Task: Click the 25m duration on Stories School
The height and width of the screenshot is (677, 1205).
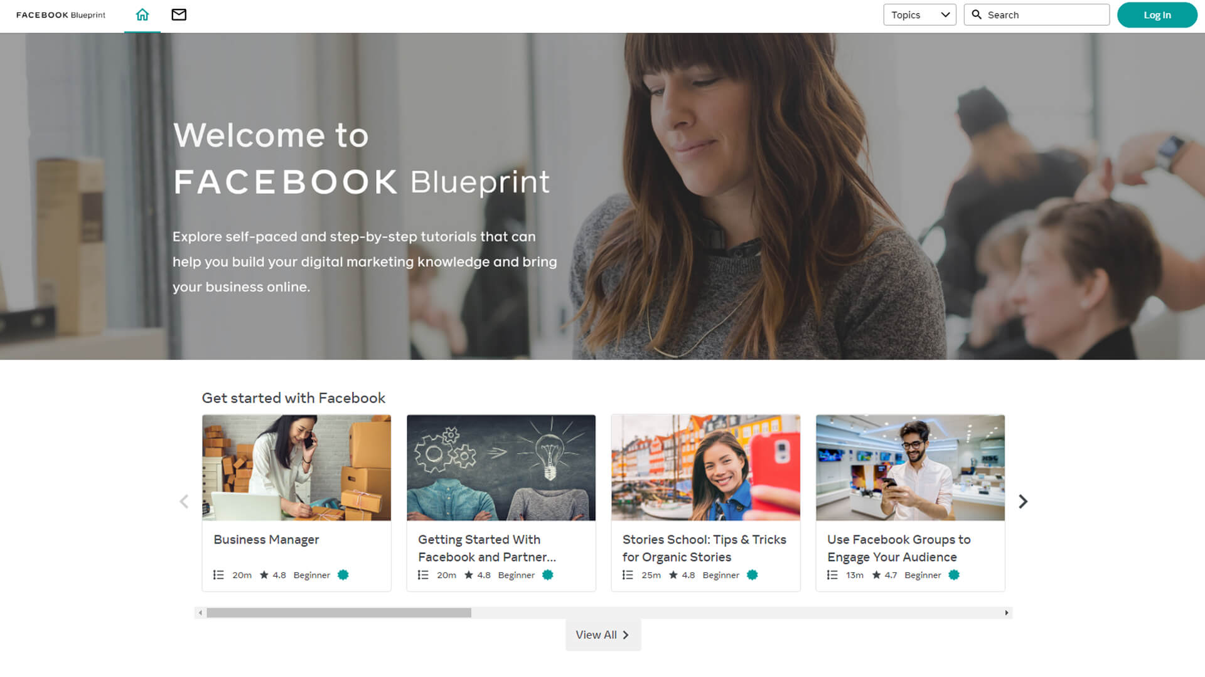Action: tap(651, 575)
